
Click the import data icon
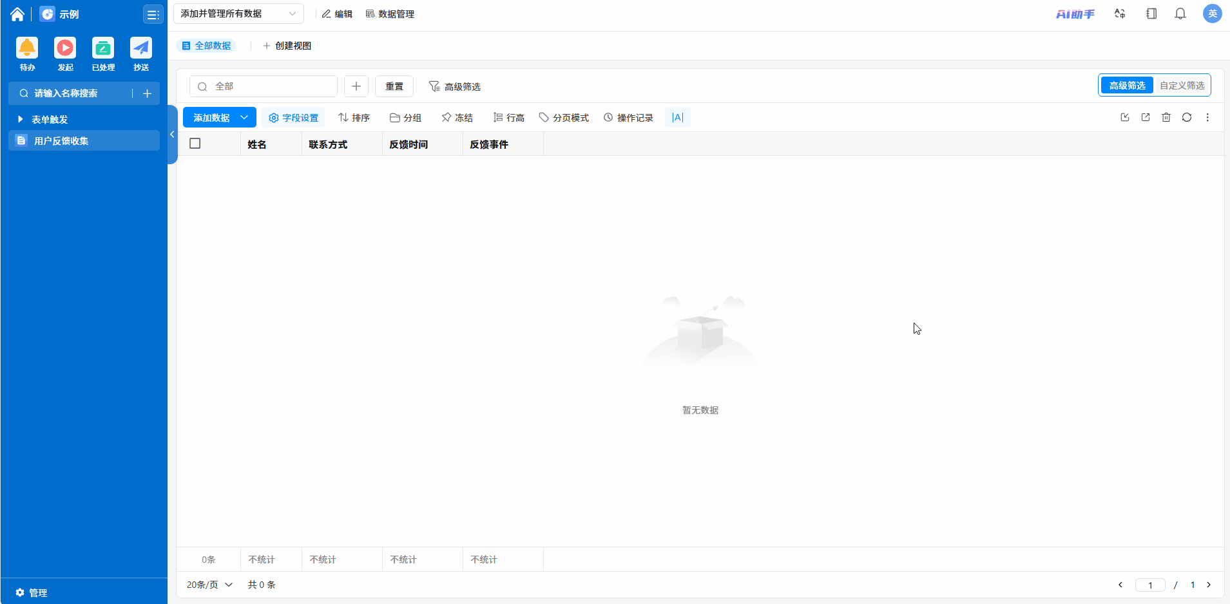pos(1125,117)
